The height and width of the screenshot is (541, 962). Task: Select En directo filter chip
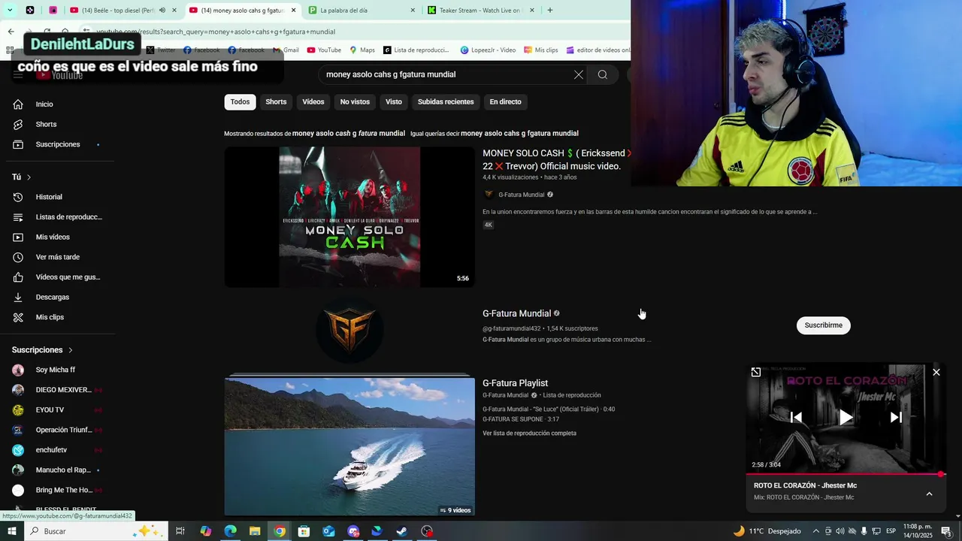(505, 101)
